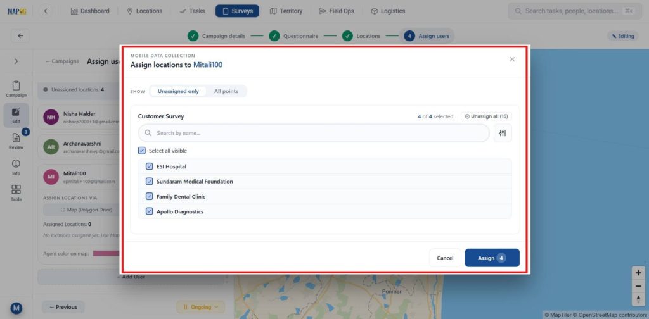
Task: Focus the global search field
Action: [x=573, y=11]
